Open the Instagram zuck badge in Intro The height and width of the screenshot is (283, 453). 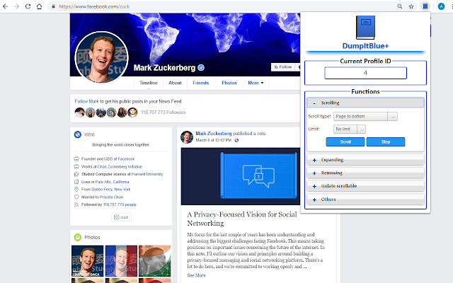pos(122,217)
